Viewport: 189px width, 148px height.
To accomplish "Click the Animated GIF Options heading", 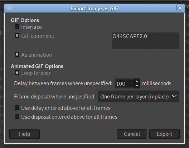I will pyautogui.click(x=37, y=66).
